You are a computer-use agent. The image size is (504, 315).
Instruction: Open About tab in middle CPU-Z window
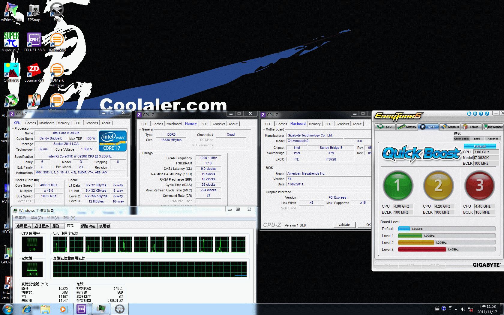[233, 124]
